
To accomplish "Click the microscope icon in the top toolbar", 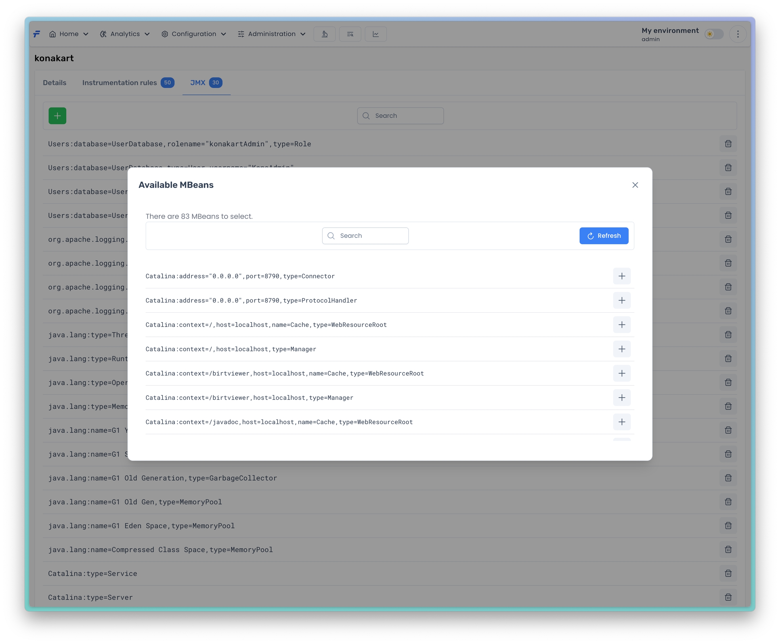I will (324, 34).
